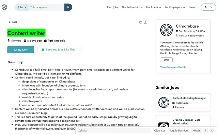Click the bell icon for job alerts
Screen dimensions: 218x135
pyautogui.click(x=43, y=50)
